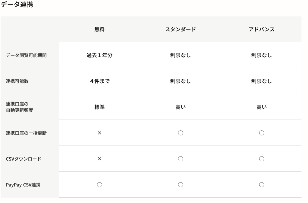The width and height of the screenshot is (308, 203).
Task: Click Standard plan circle for 連携口座の一括更新
Action: coord(180,133)
